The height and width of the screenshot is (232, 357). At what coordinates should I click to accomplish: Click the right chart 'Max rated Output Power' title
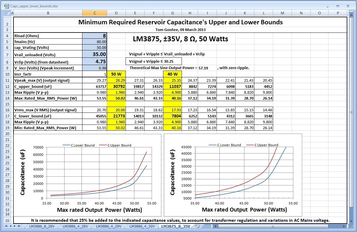pyautogui.click(x=244, y=209)
